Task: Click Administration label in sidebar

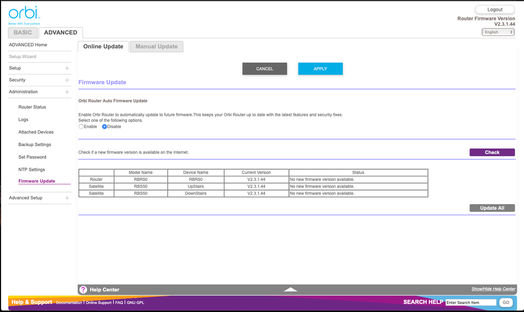Action: pyautogui.click(x=24, y=92)
